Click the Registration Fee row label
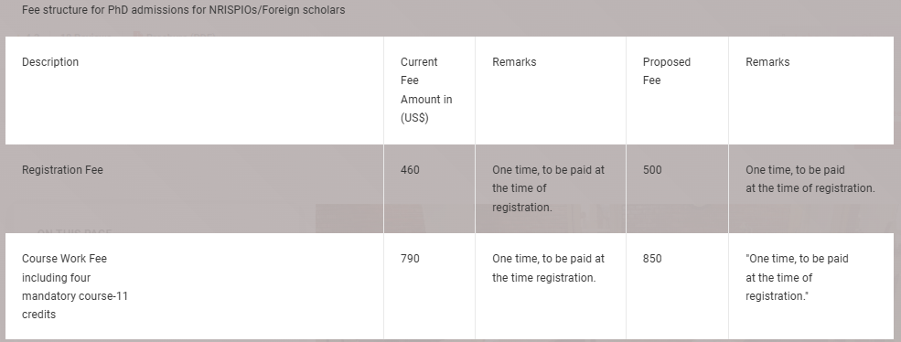Viewport: 901px width, 342px height. click(x=62, y=170)
